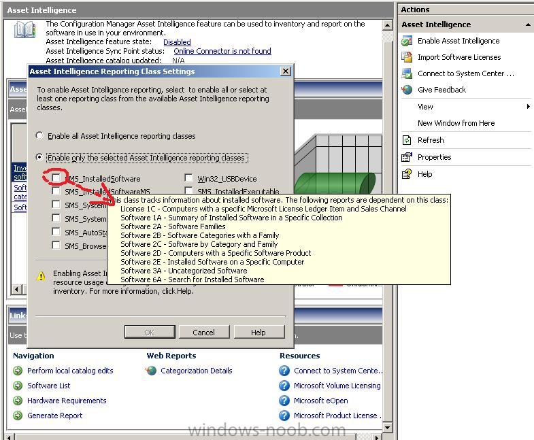Click the Give Feedback globe icon
The image size is (534, 440).
click(407, 90)
